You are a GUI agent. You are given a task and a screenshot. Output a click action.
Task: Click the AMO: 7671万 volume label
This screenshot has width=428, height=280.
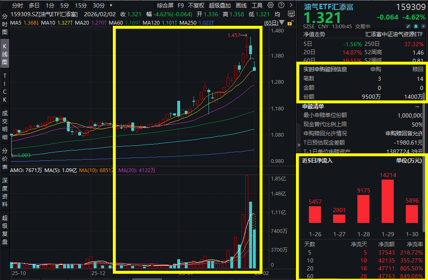pos(26,170)
